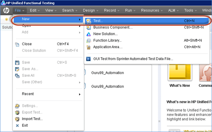212x132 pixels.
Task: Choose New Solution... menu entry
Action: coord(147,34)
